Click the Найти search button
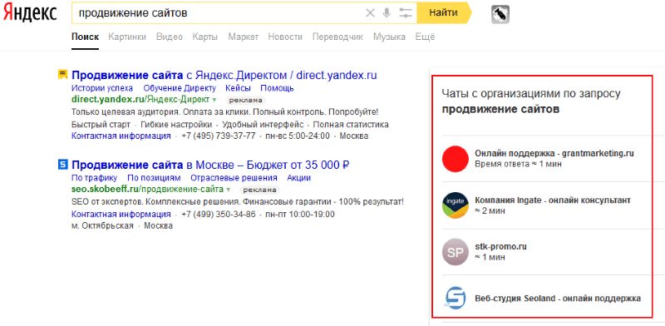The image size is (665, 326). 443,12
